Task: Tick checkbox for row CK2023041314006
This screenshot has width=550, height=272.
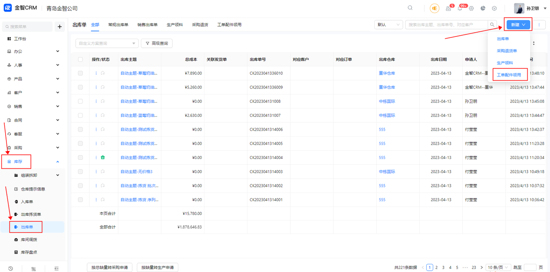Action: click(x=80, y=129)
